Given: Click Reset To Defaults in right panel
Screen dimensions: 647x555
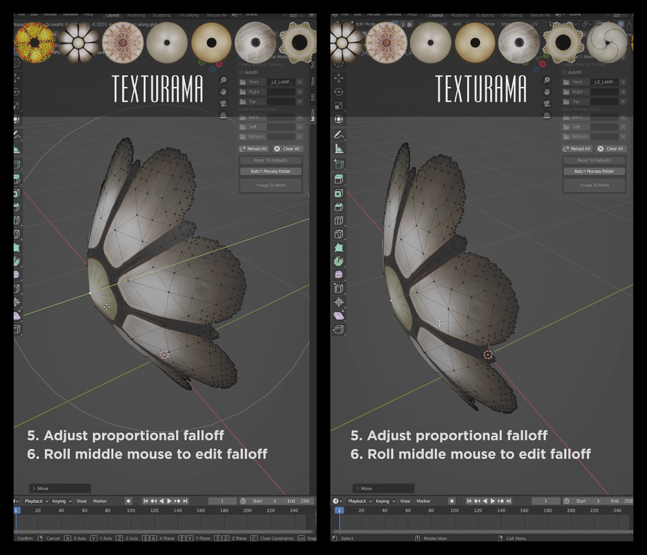Looking at the screenshot, I should (x=594, y=160).
